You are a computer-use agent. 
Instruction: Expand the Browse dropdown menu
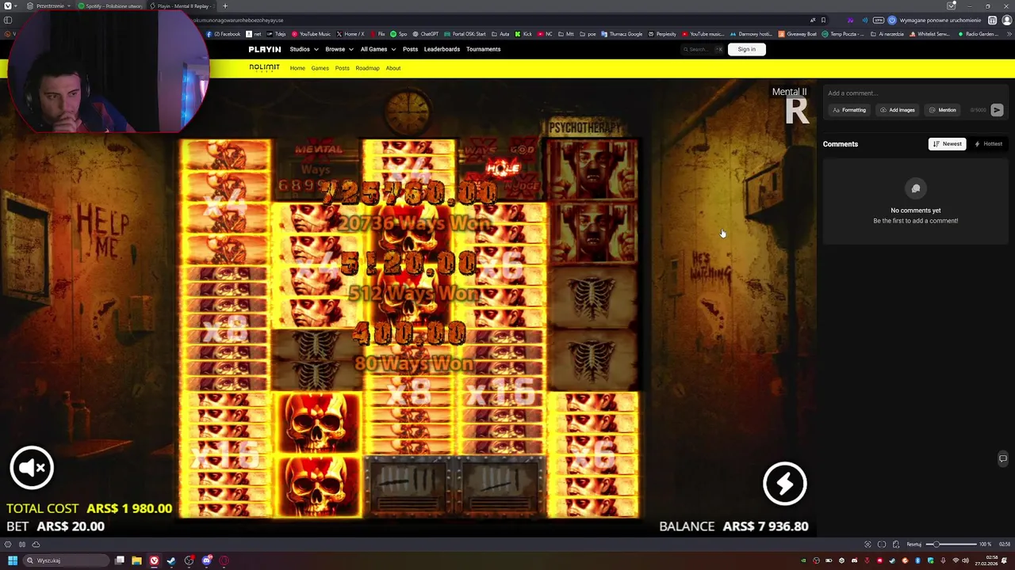click(x=339, y=49)
